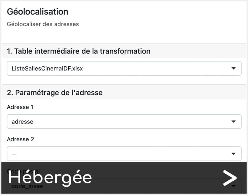The height and width of the screenshot is (195, 248).
Task: Open the table intermédiaire file dropdown
Action: 124,68
